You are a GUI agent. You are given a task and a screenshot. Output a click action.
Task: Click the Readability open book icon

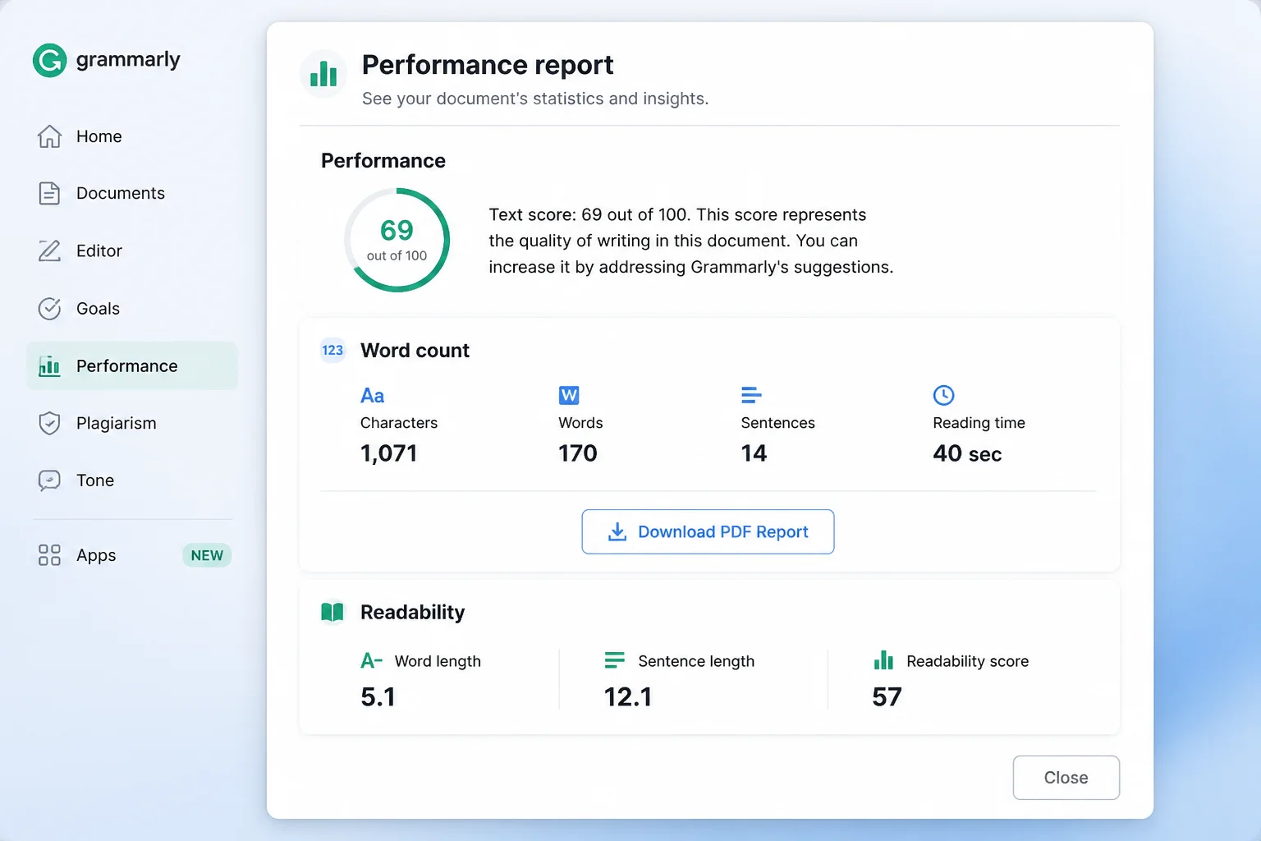332,613
